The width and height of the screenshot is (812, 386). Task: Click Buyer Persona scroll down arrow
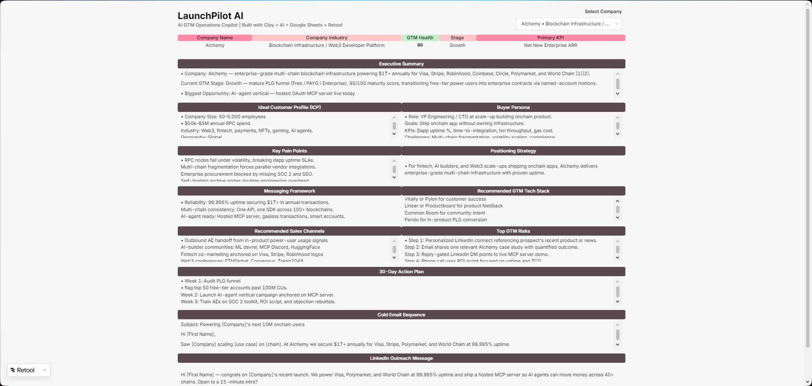[617, 134]
